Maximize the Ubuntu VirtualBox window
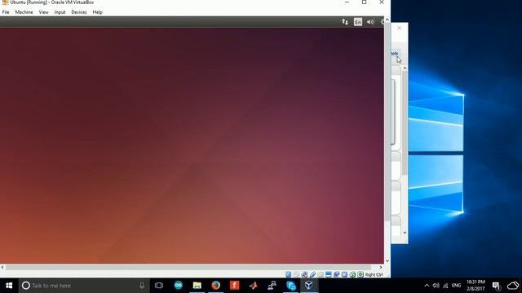This screenshot has height=293, width=522. [365, 2]
